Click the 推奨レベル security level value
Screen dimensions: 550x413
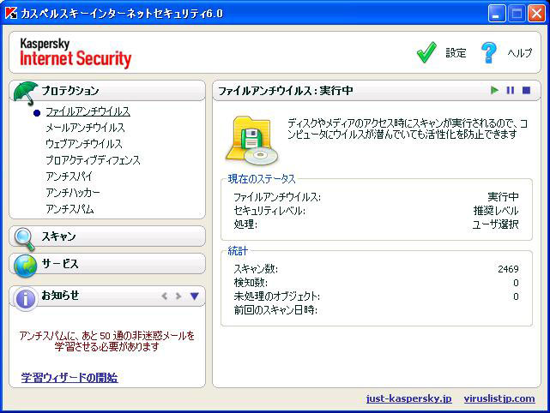[496, 211]
